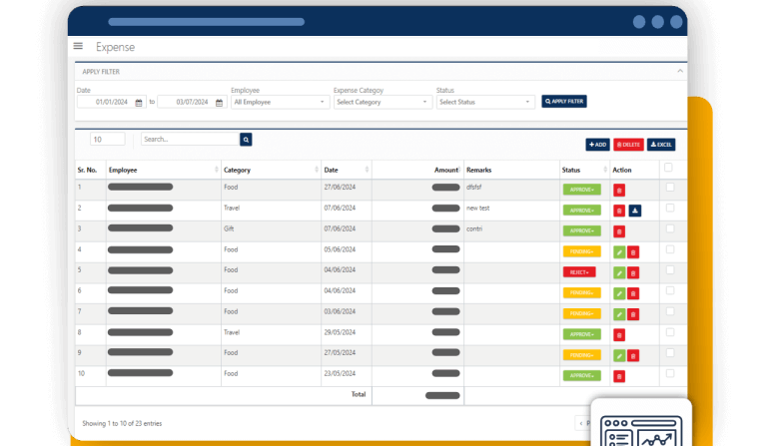Viewport: 769px width, 446px height.
Task: Open Approve status dropdown in row 10
Action: click(581, 376)
